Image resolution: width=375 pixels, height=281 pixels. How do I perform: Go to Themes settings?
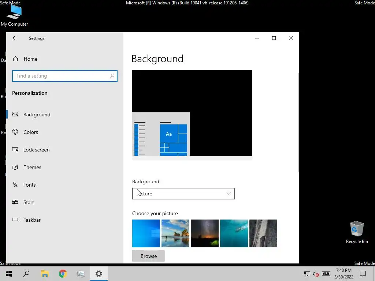pyautogui.click(x=64, y=167)
